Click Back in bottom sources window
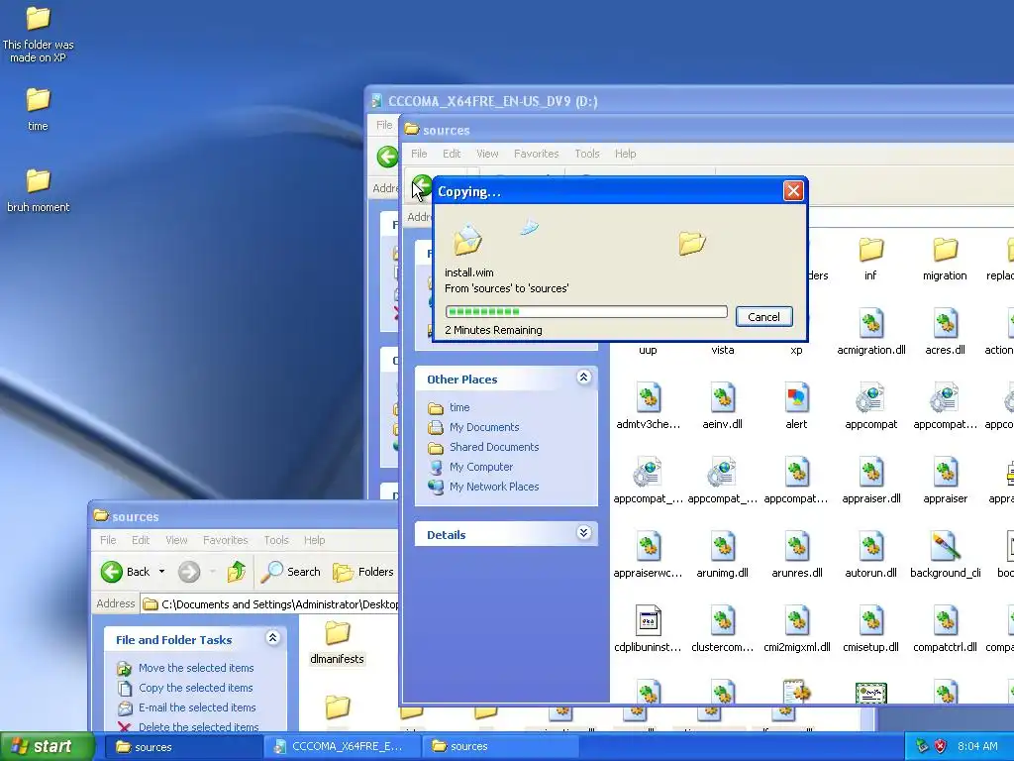Screen dimensions: 1014x761 126,572
